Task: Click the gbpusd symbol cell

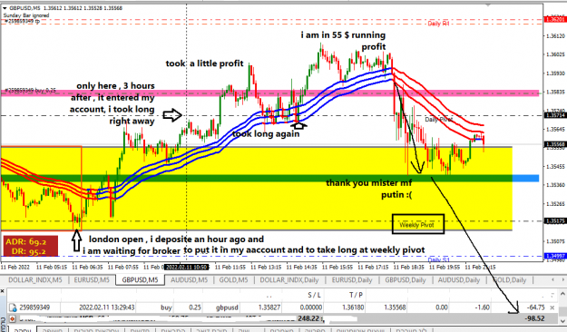Action: coord(227,308)
